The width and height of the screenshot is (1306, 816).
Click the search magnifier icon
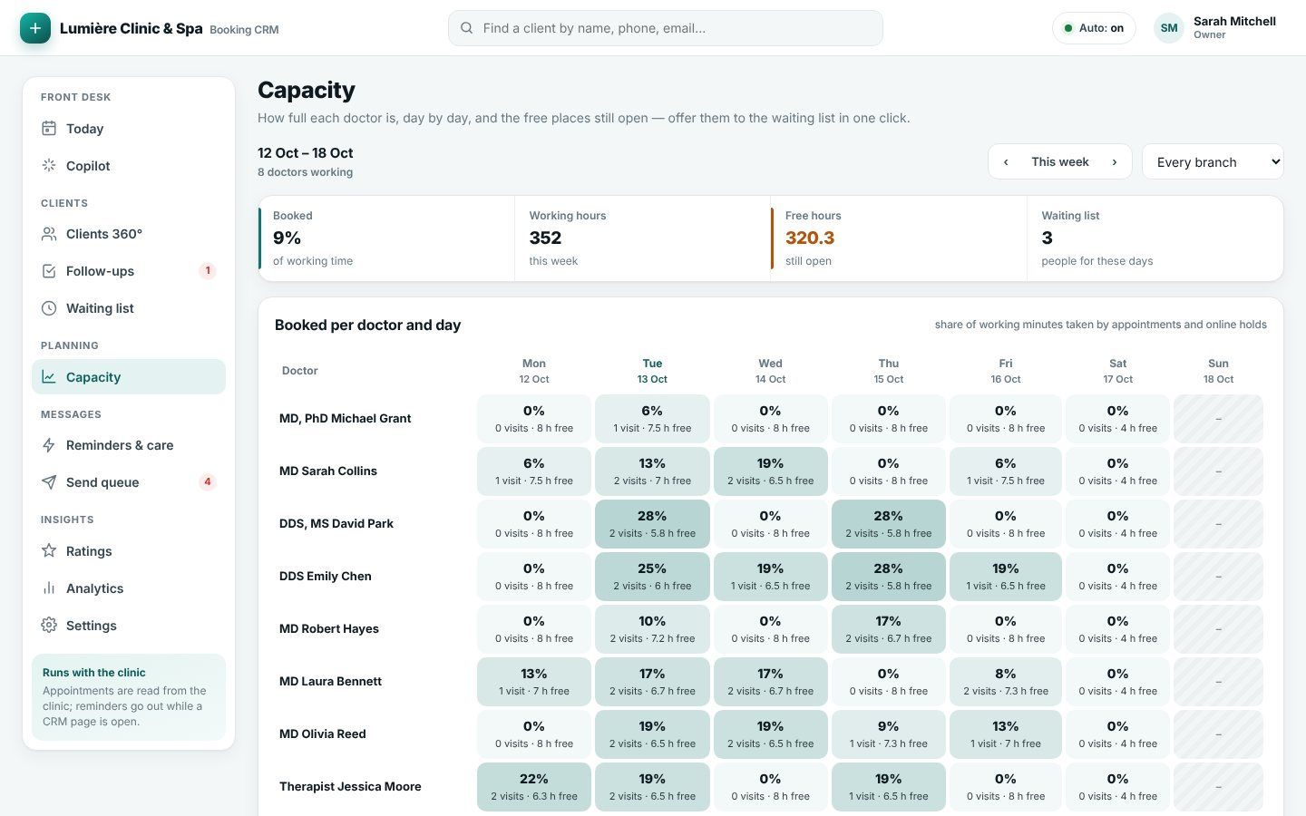tap(466, 28)
